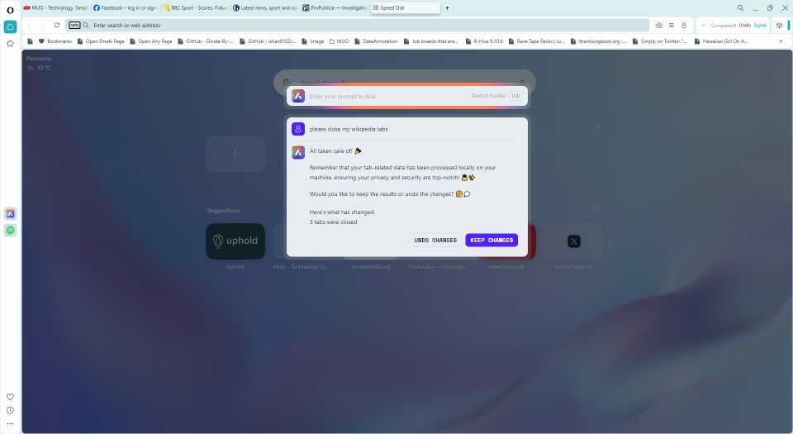
Task: Click the user avatar beside 'please close' message
Action: pyautogui.click(x=298, y=129)
